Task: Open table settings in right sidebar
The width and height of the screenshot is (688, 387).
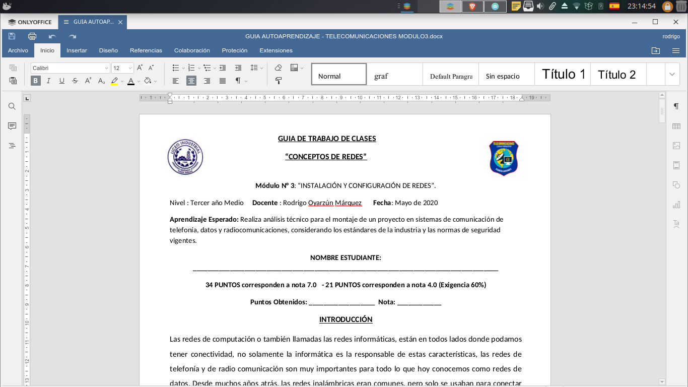Action: (x=676, y=126)
